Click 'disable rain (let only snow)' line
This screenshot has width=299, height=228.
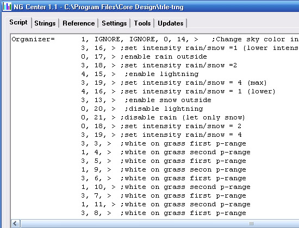point(163,117)
